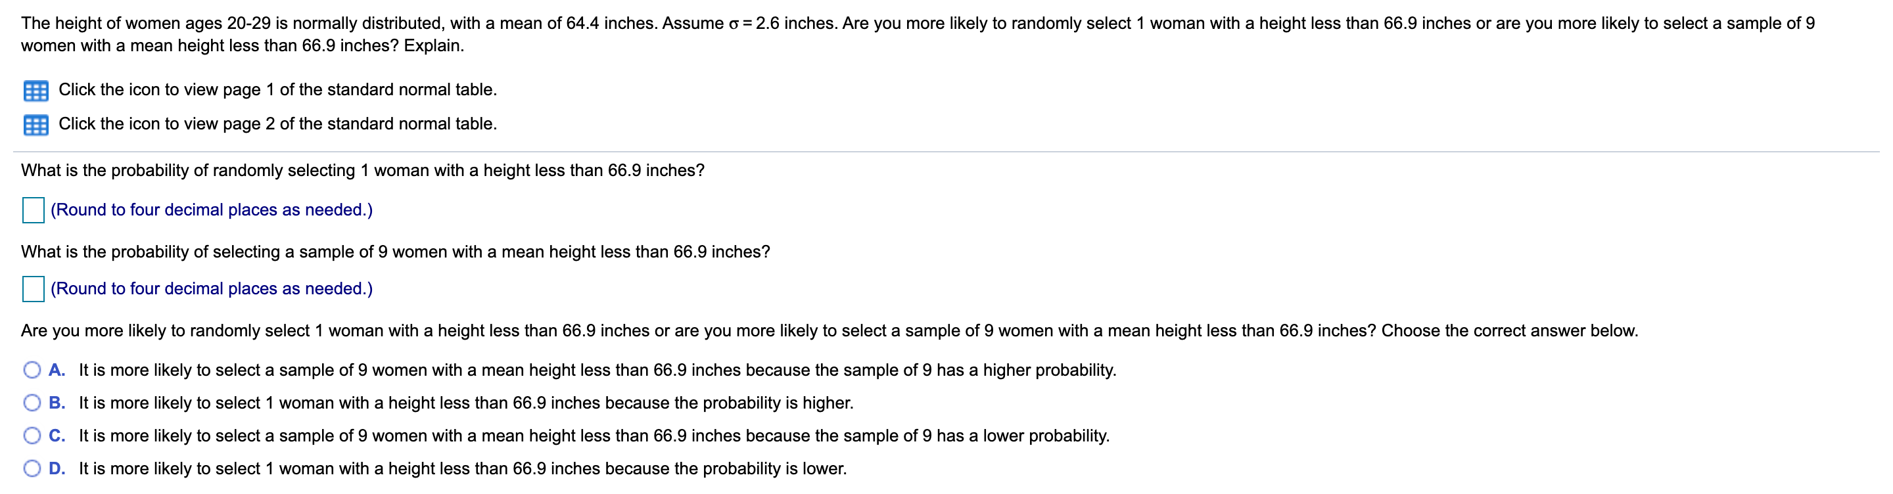Image resolution: width=1893 pixels, height=494 pixels.
Task: Choose radio button for option D
Action: (x=32, y=468)
